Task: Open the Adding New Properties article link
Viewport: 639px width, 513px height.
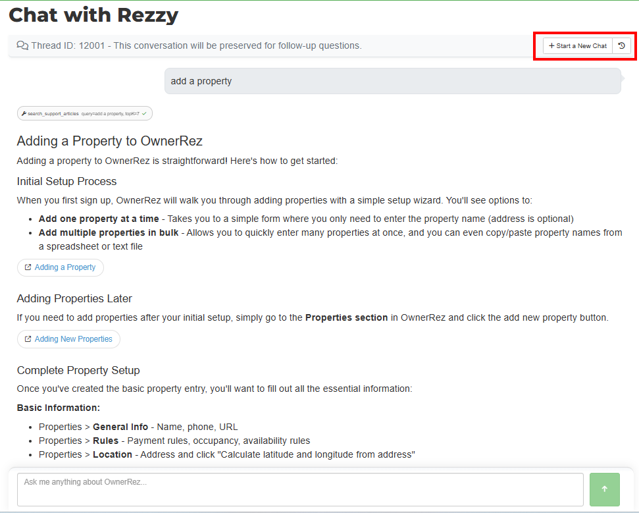Action: click(x=73, y=339)
